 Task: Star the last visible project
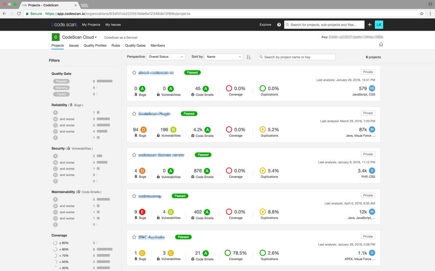(134, 237)
